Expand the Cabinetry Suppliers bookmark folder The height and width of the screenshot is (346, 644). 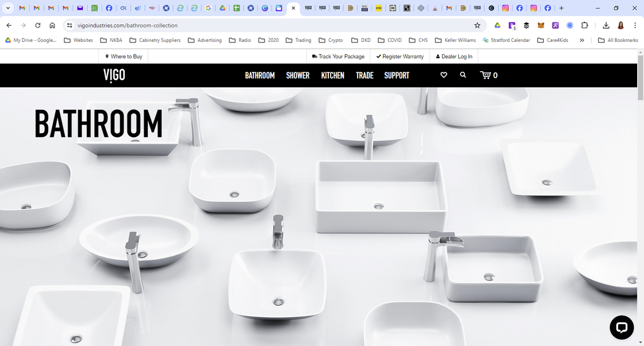155,40
